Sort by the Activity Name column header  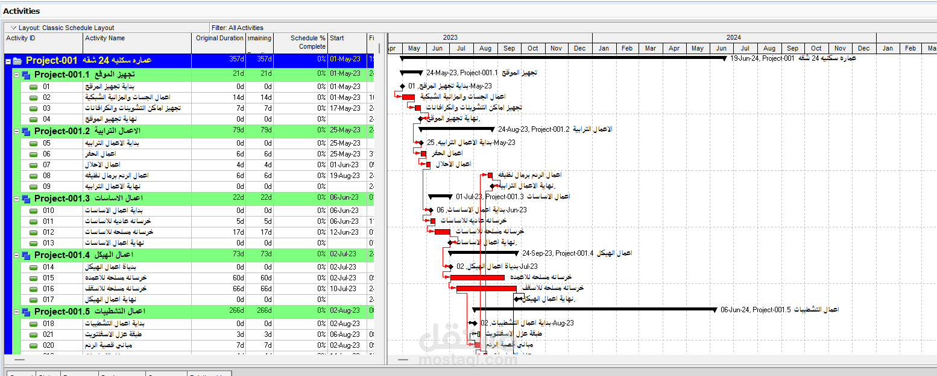tap(137, 43)
